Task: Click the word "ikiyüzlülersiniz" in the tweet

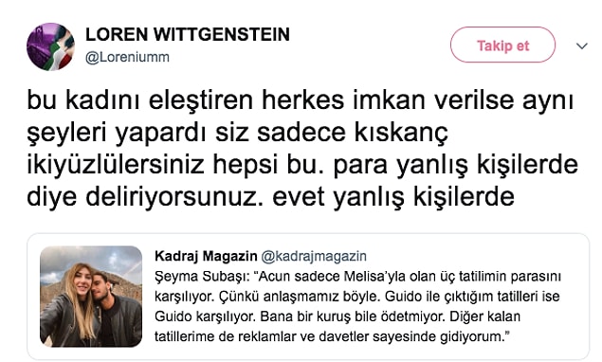Action: [x=115, y=165]
